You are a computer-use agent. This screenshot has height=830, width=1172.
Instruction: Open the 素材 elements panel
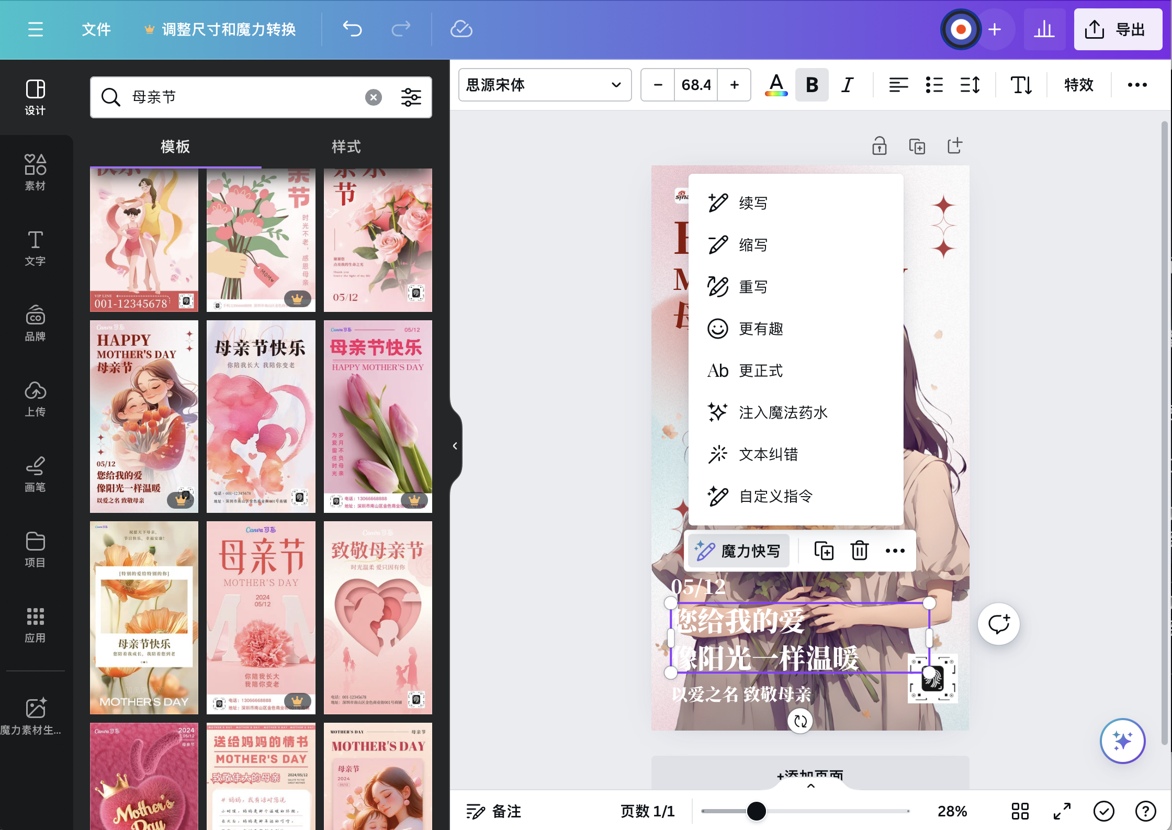tap(35, 172)
